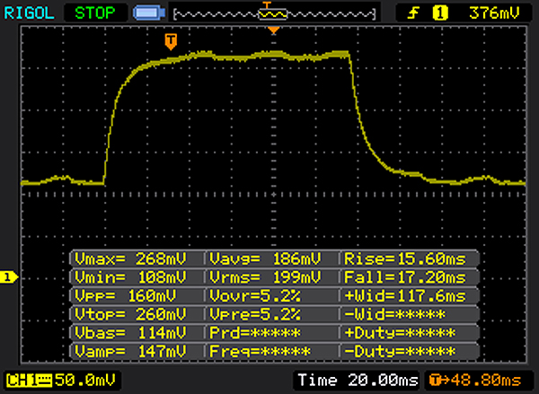This screenshot has height=394, width=539.
Task: Click the channel 1 ground marker
Action: coord(8,277)
